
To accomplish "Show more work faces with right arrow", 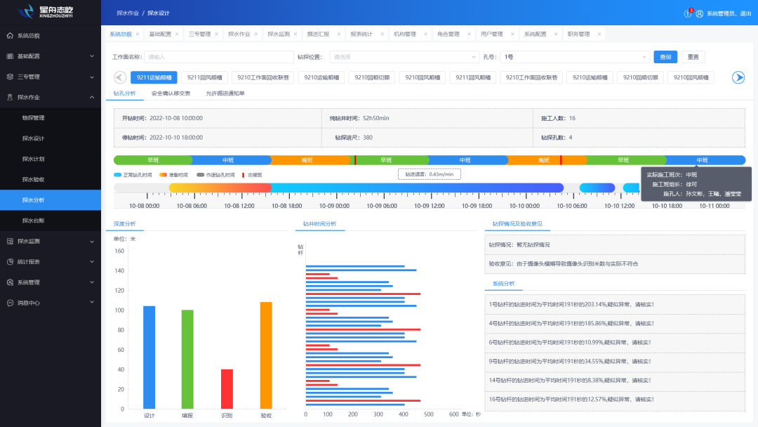I will 738,77.
